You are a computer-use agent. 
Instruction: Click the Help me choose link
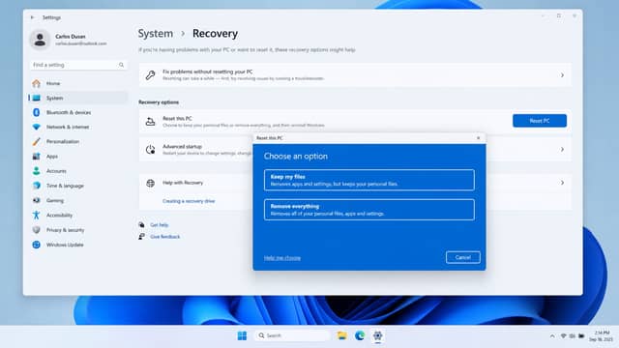tap(282, 258)
